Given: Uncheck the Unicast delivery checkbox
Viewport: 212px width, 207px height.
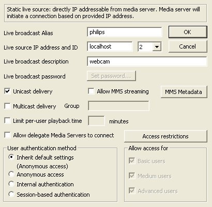Looking at the screenshot, I should tap(7, 91).
